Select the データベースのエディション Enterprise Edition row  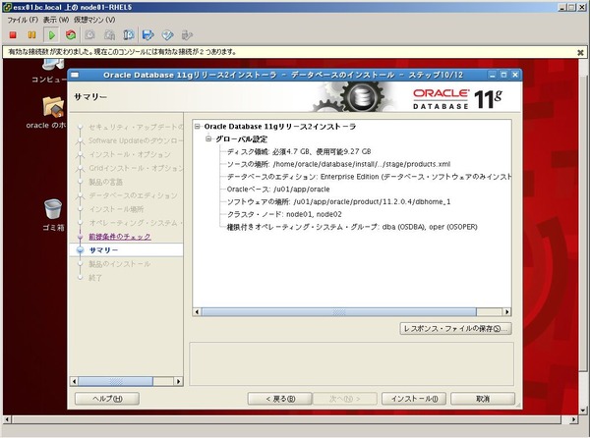click(369, 177)
